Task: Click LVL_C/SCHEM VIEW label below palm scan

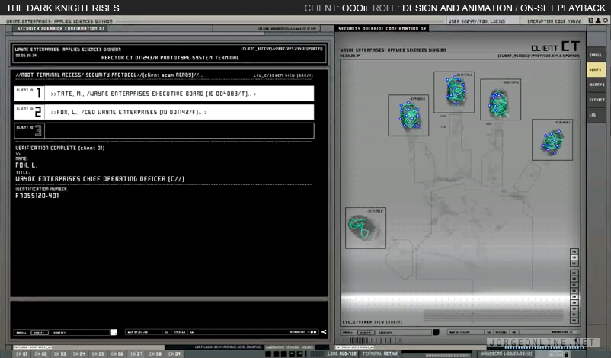Action: 372,322
